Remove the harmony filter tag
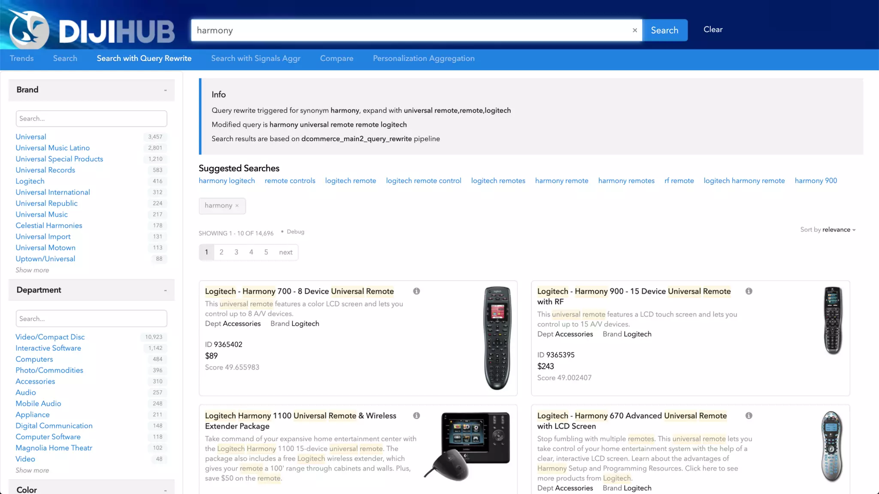Viewport: 879px width, 494px height. click(x=237, y=206)
